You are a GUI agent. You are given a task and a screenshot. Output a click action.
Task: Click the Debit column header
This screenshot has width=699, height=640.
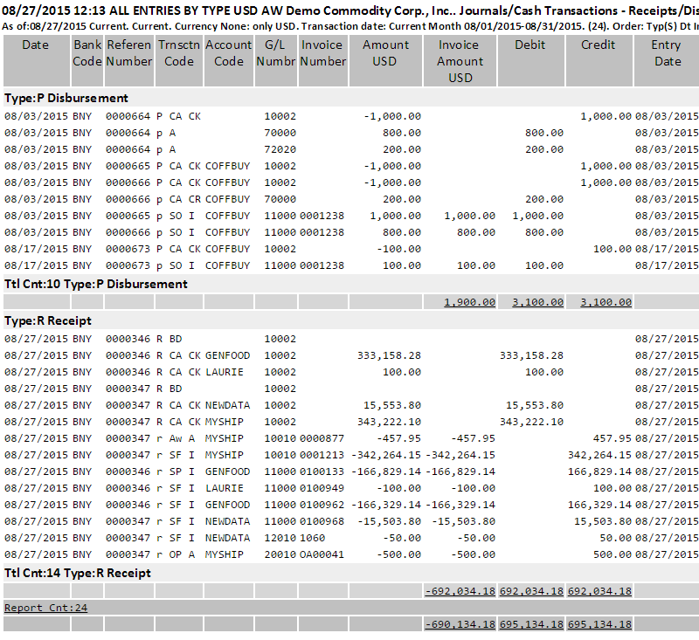531,61
